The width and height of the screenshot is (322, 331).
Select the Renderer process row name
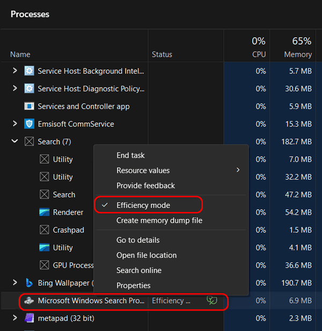68,212
